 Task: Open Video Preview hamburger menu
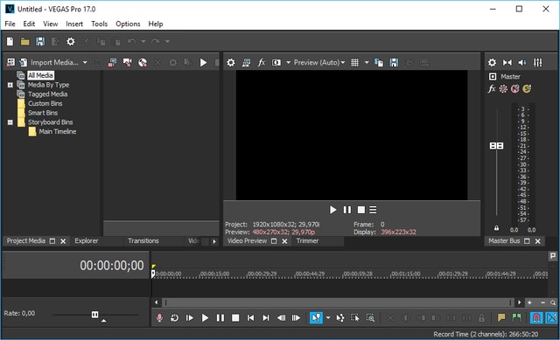(373, 210)
